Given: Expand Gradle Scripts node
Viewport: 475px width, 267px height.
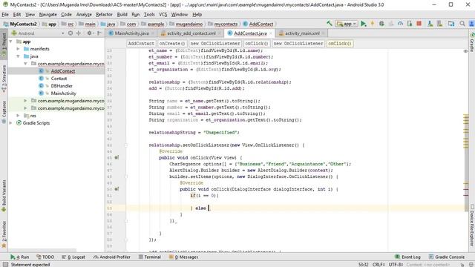Looking at the screenshot, I should (11, 123).
